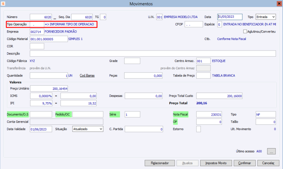Click the Série field
Viewport: 283px width, 169px height.
132,114
